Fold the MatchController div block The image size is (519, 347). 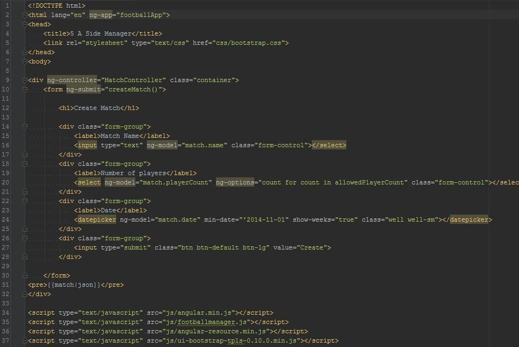tap(25, 80)
